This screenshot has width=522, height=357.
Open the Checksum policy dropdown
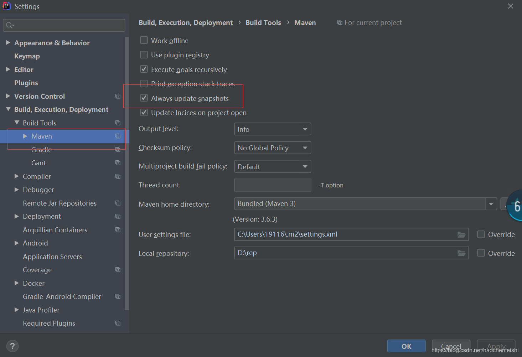[273, 148]
